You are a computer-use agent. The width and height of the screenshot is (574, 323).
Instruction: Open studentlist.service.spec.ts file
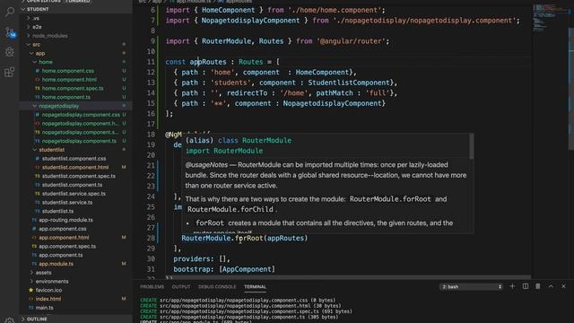point(74,194)
